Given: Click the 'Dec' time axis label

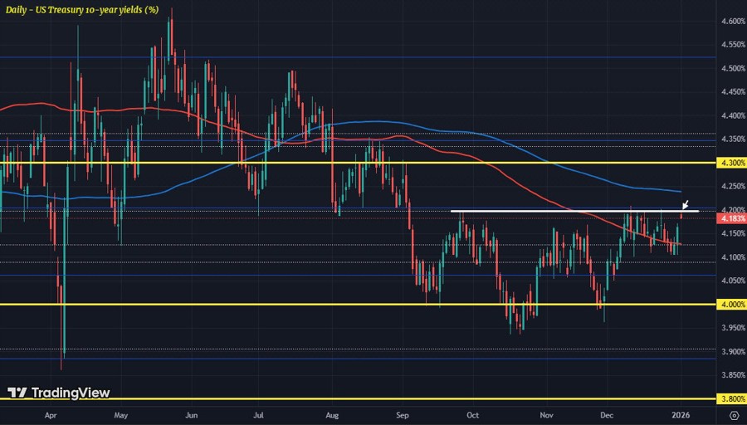Looking at the screenshot, I should click(607, 414).
